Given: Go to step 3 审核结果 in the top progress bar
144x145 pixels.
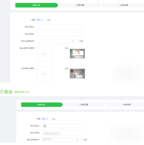Looking at the screenshot, I should 124,5.
